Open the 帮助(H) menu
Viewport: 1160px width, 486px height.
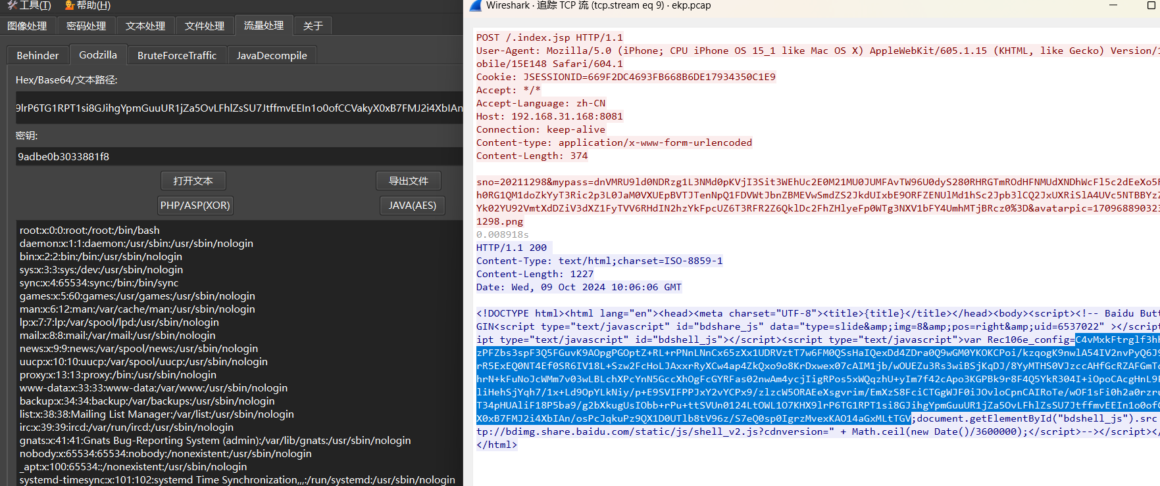(x=88, y=5)
